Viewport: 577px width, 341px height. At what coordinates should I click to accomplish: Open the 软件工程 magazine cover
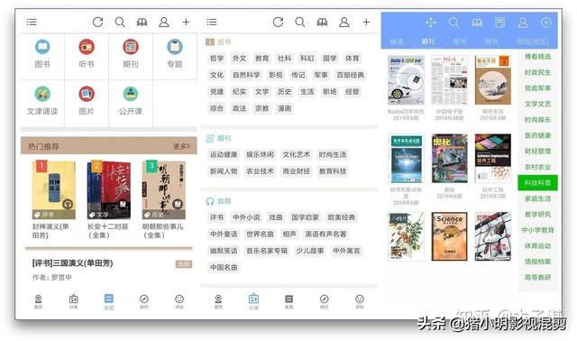click(493, 159)
